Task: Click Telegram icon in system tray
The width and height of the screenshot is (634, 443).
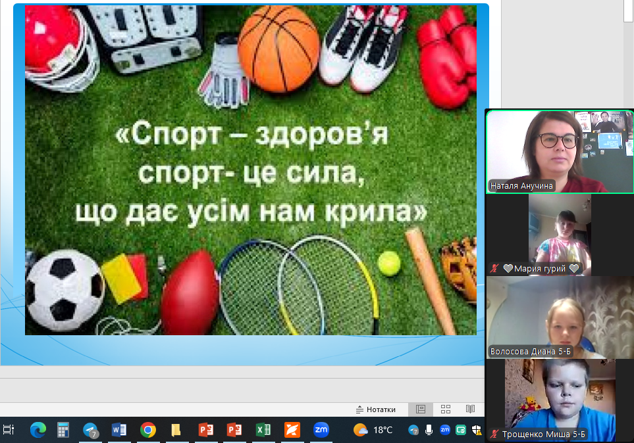Action: point(413,430)
